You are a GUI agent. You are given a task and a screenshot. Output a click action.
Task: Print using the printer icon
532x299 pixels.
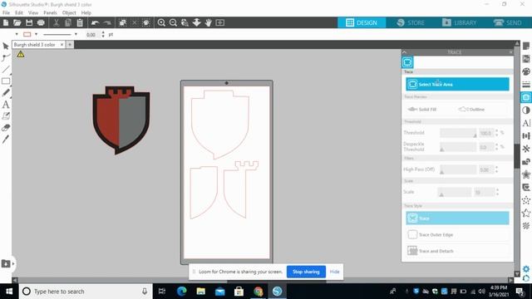(41, 22)
